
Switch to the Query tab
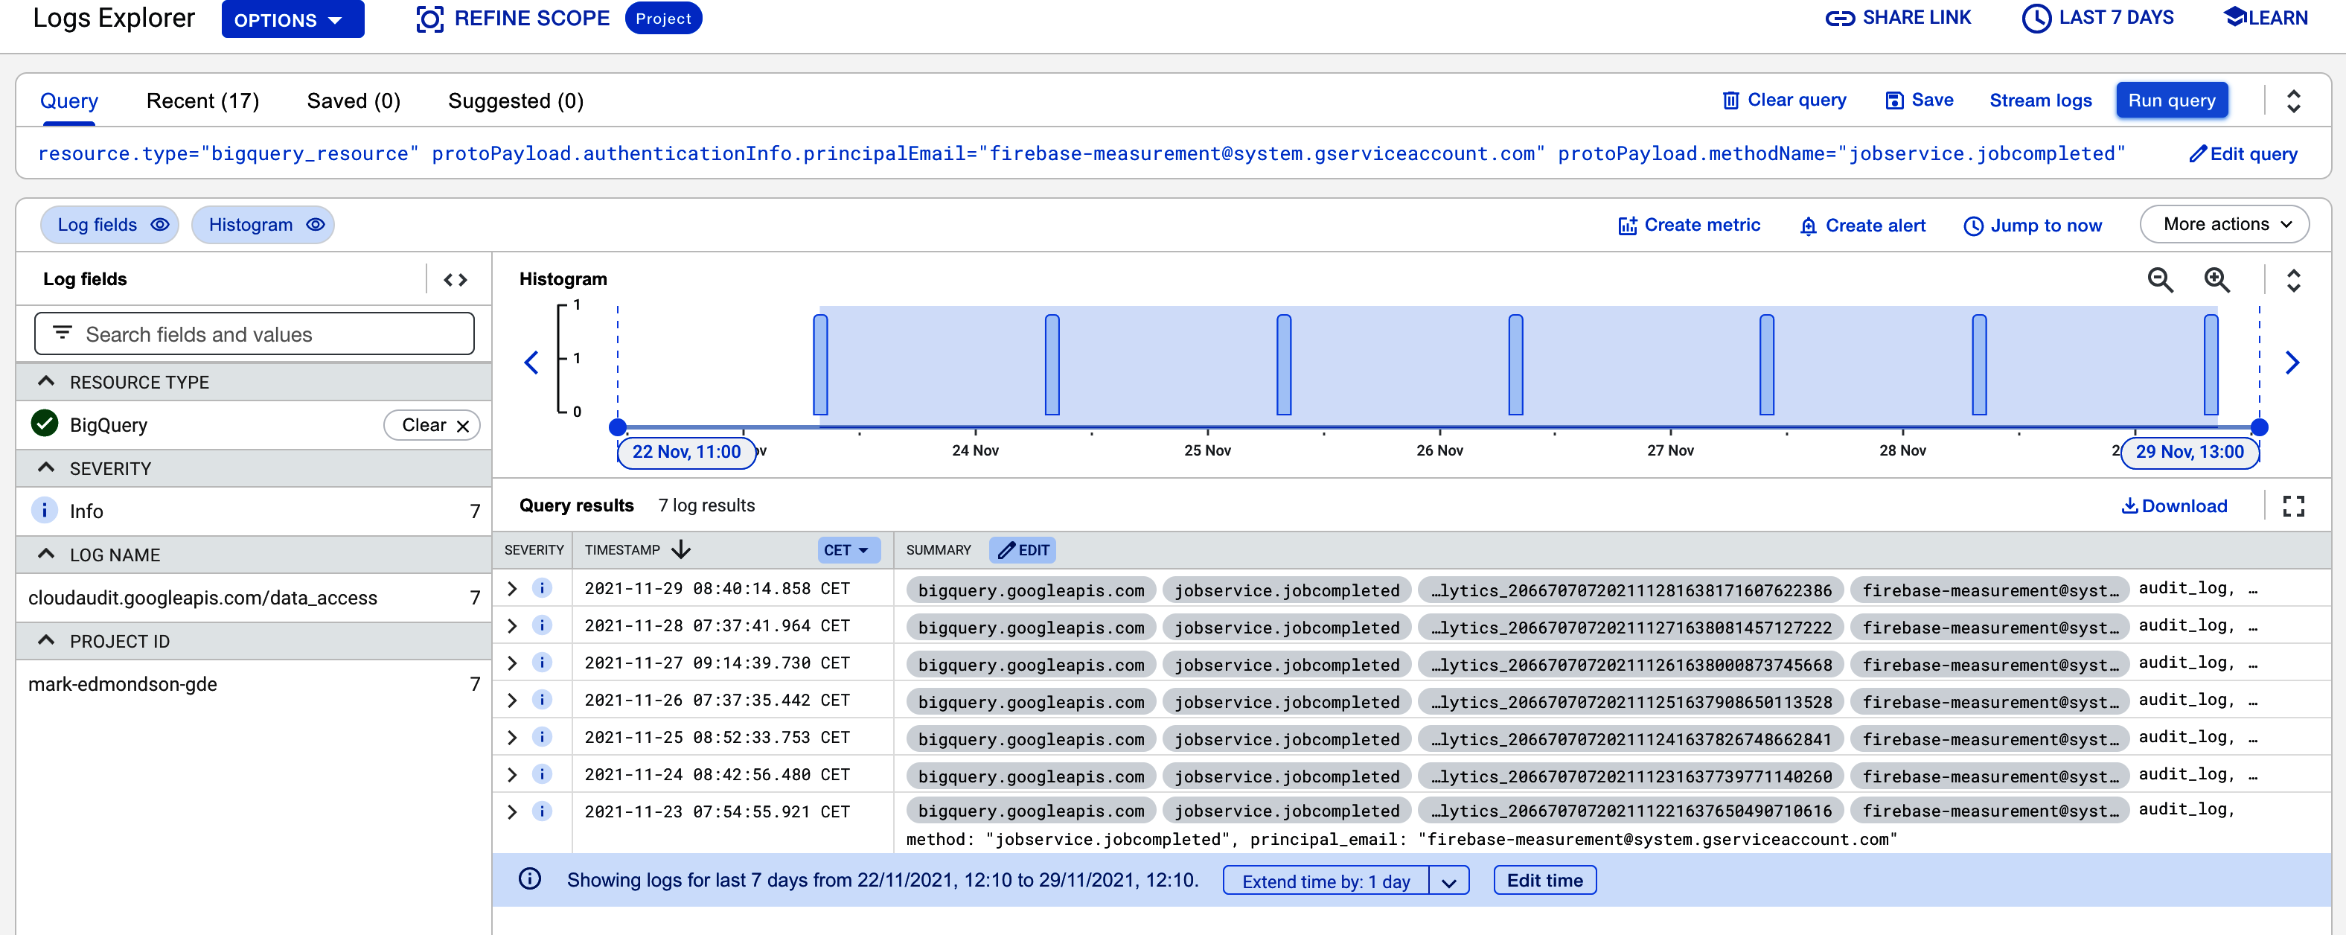pyautogui.click(x=69, y=101)
